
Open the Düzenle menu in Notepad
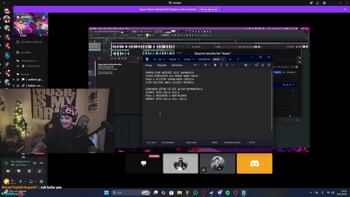coord(162,65)
